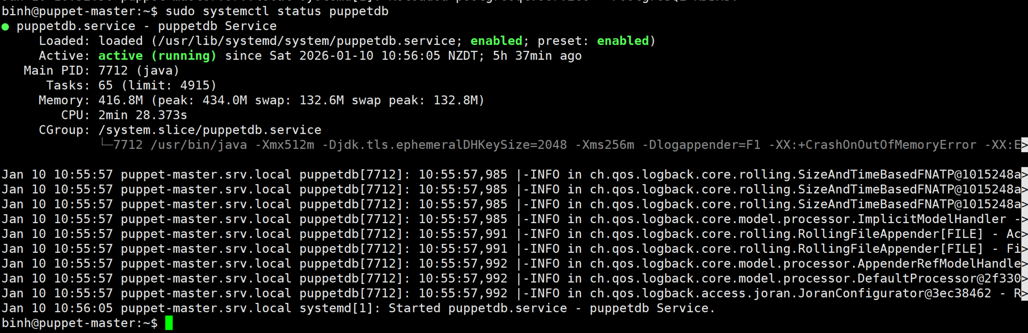Click the green cursor block at the prompt
This screenshot has width=1028, height=333.
[169, 323]
